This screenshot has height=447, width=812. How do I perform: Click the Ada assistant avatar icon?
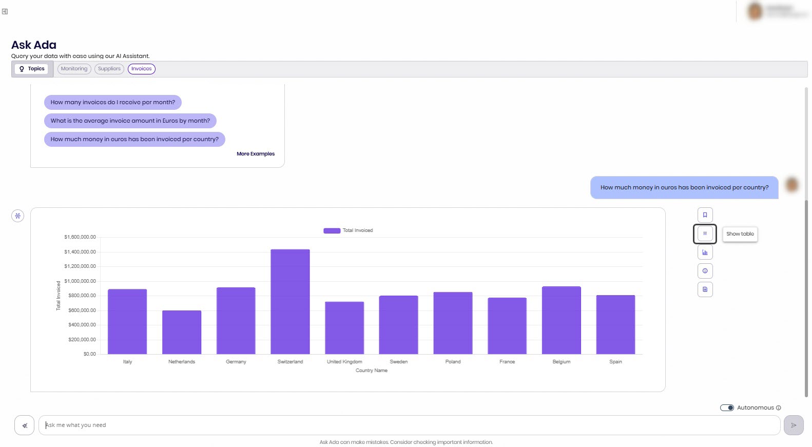coord(18,216)
